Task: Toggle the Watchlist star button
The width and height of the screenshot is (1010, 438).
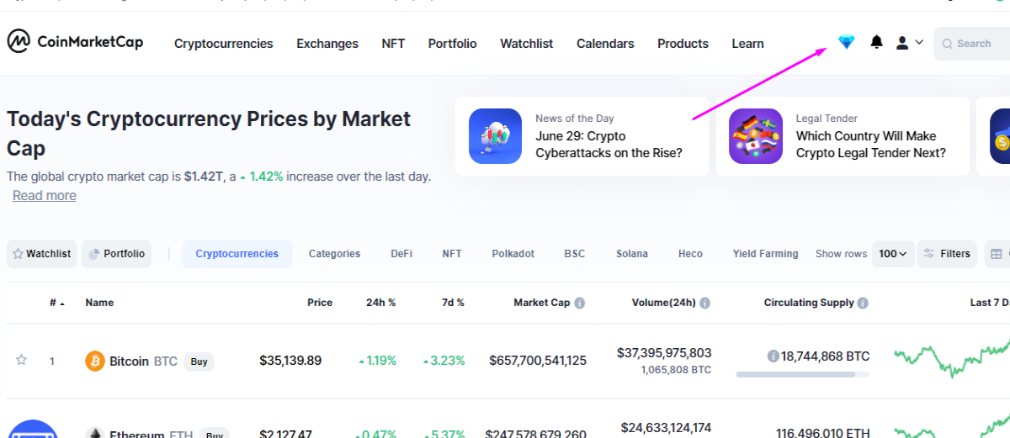Action: click(x=42, y=254)
